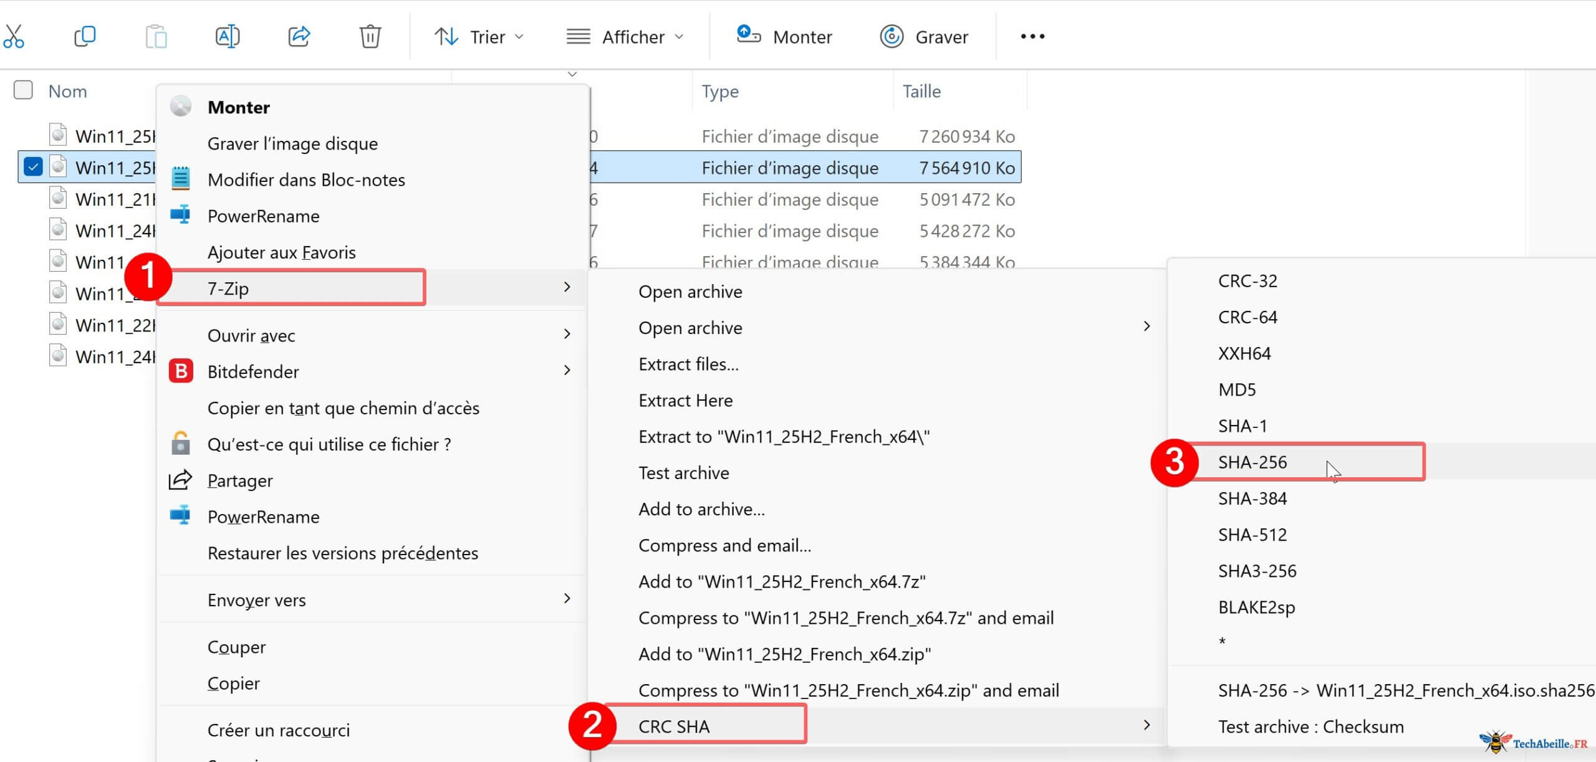Click the Paste clipboard icon
The height and width of the screenshot is (762, 1596).
click(x=156, y=36)
